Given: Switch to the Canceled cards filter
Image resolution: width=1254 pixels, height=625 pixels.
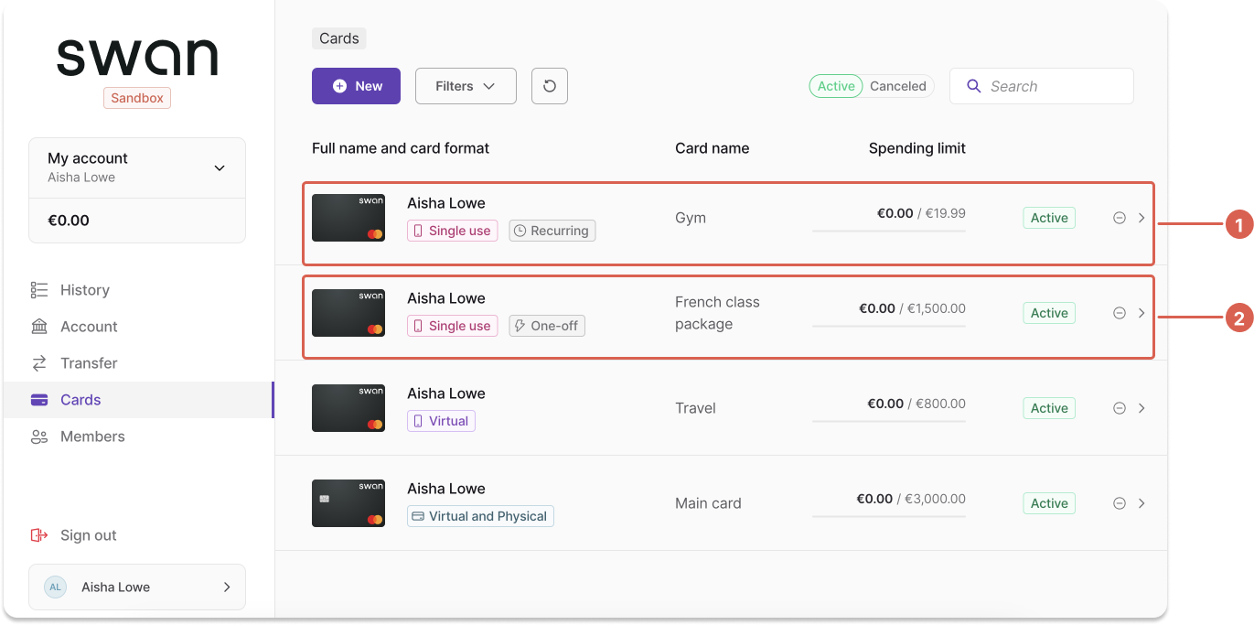Looking at the screenshot, I should pyautogui.click(x=897, y=85).
